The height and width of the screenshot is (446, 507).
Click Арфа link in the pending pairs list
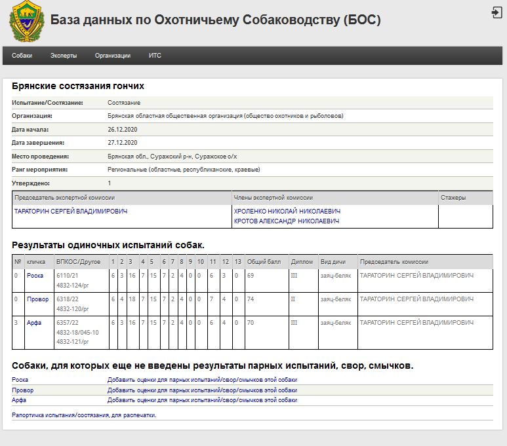click(19, 400)
